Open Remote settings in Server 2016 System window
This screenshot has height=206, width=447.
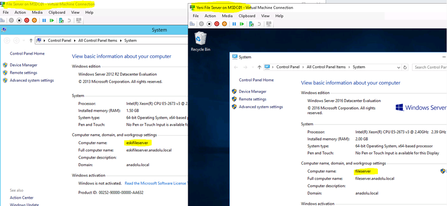[x=253, y=99]
